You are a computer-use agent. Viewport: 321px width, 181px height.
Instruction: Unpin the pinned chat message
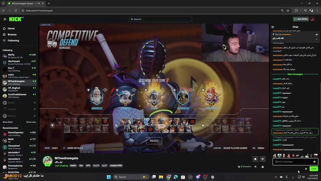click(x=316, y=34)
